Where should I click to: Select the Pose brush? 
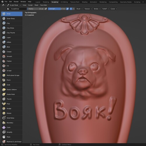point(12,104)
